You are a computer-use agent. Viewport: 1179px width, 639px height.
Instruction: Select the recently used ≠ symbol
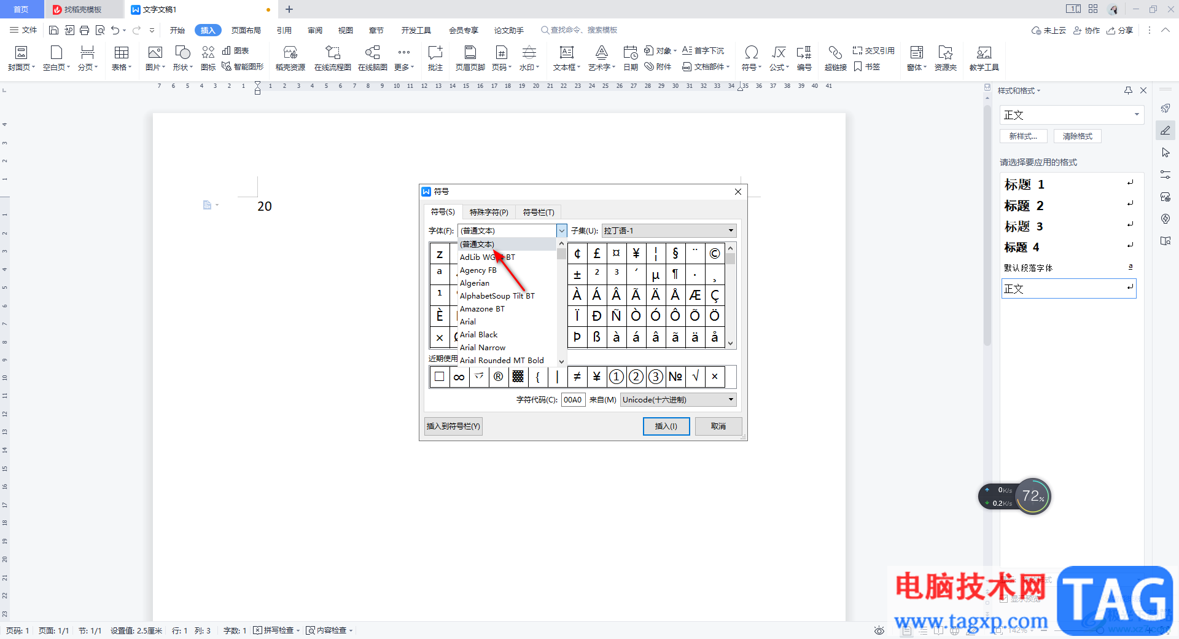(x=577, y=377)
